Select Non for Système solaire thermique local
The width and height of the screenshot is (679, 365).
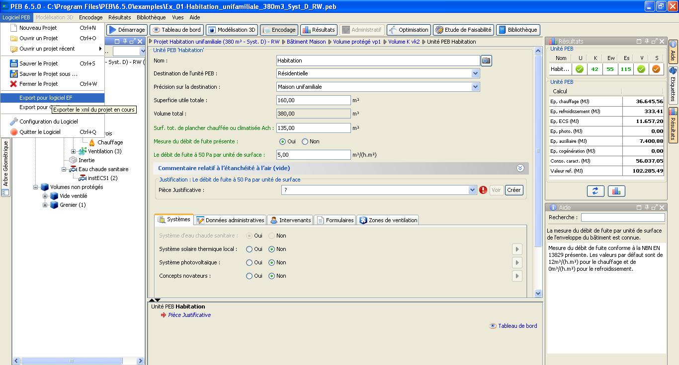[271, 249]
